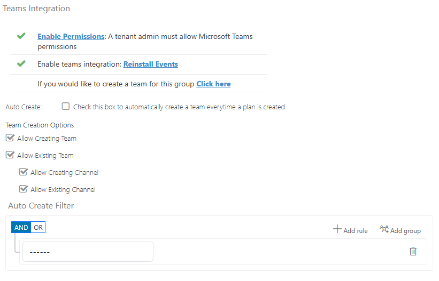Check the Auto Create team checkbox
The image size is (439, 281).
point(66,106)
